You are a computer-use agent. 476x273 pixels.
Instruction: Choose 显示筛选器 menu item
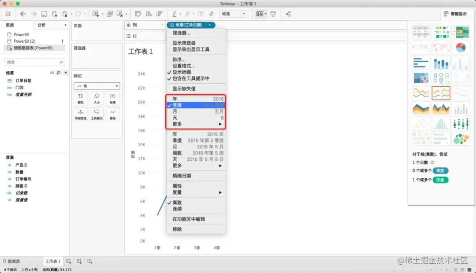coord(196,43)
